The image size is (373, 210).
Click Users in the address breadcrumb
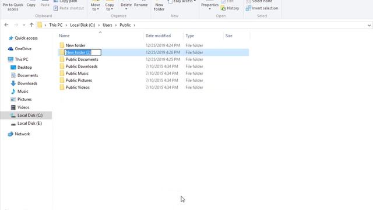(107, 25)
